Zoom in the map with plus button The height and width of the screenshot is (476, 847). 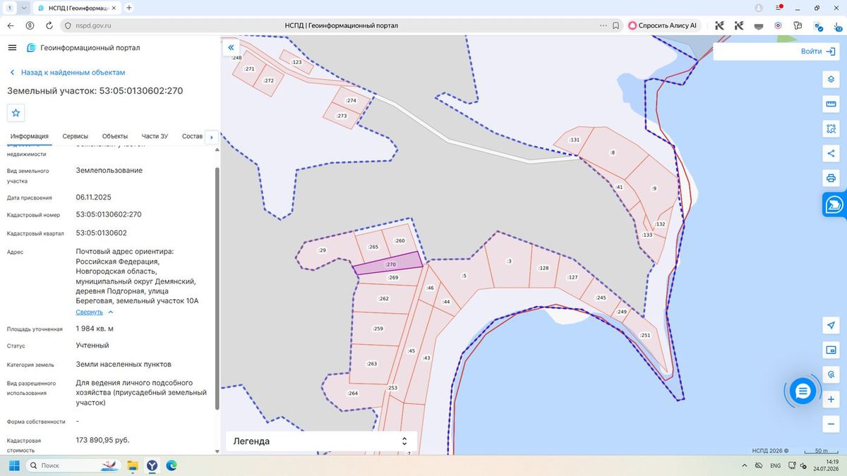point(831,399)
